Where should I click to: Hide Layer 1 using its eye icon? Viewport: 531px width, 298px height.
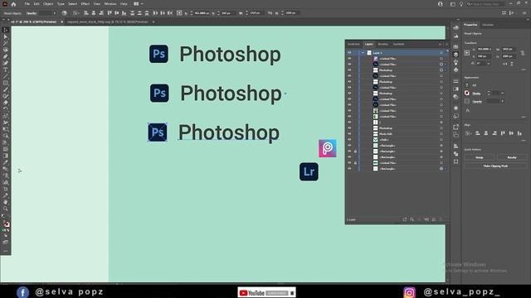pyautogui.click(x=349, y=53)
